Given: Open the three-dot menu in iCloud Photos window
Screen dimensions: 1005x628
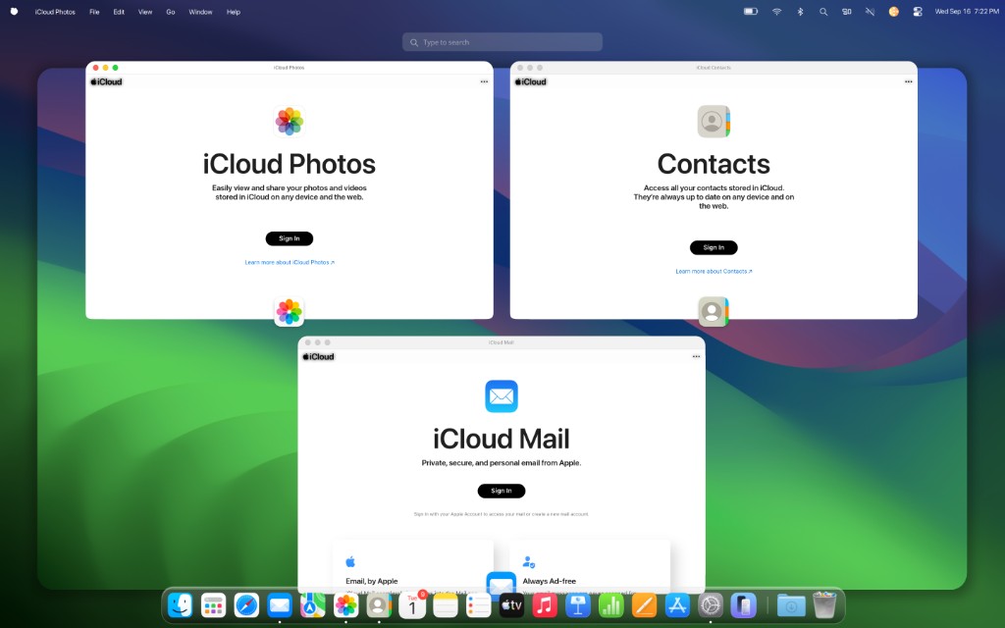Looking at the screenshot, I should pos(484,81).
